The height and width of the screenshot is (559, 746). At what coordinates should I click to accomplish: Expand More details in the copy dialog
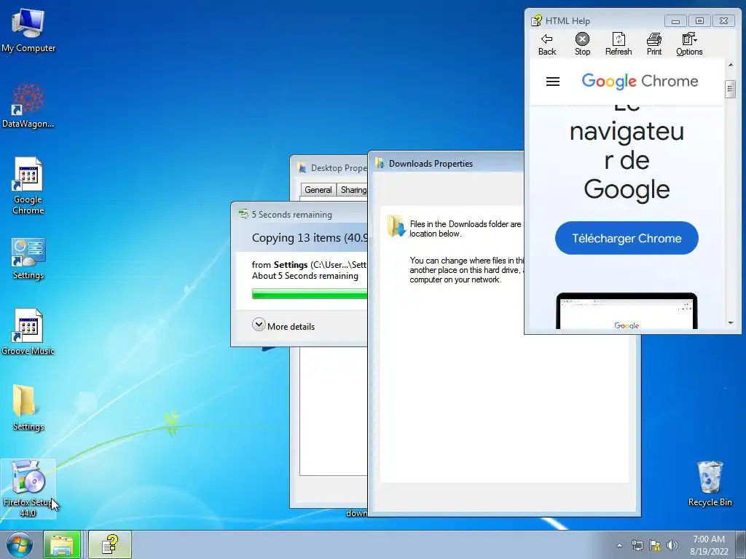tap(283, 326)
